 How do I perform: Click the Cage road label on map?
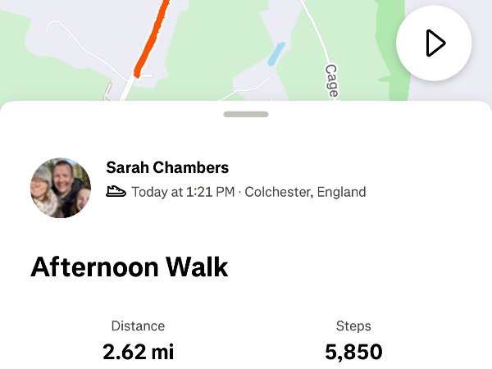pos(331,80)
